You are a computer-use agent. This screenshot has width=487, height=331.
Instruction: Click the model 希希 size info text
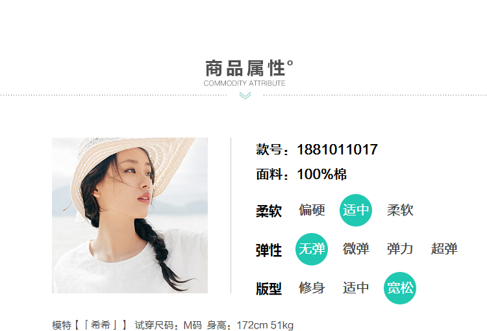173,325
